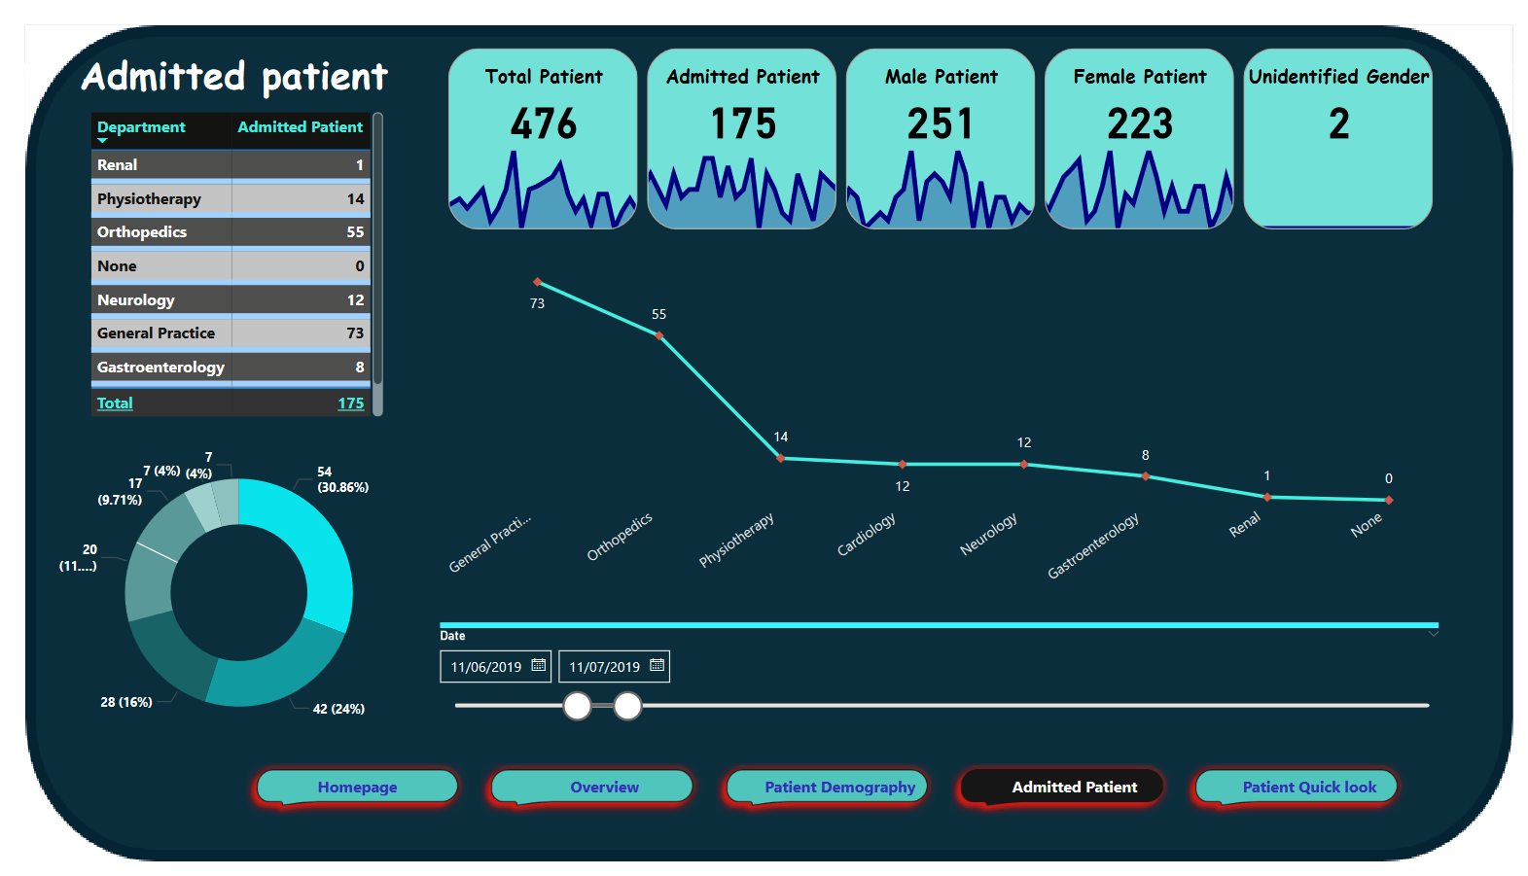Click the left date slider handle
The height and width of the screenshot is (876, 1528).
(578, 706)
